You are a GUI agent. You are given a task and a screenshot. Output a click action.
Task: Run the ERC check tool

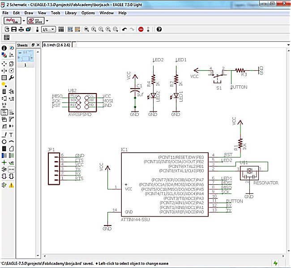[x=4, y=185]
